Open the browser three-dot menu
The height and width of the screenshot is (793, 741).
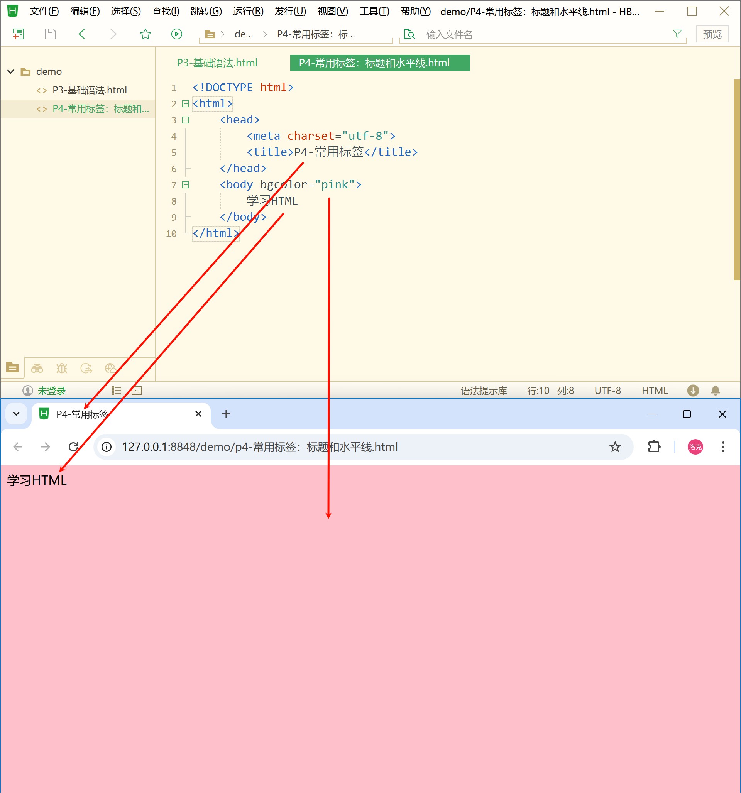coord(723,447)
